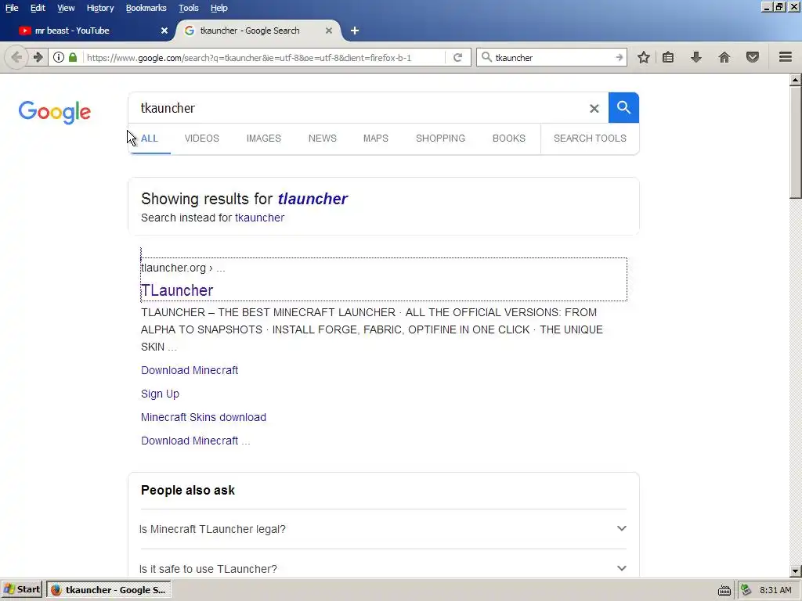This screenshot has width=802, height=601.
Task: Switch to MAPS results tab
Action: pyautogui.click(x=376, y=139)
